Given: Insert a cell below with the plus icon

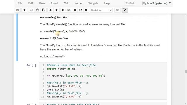Looking at the screenshot, I should [x=24, y=10].
